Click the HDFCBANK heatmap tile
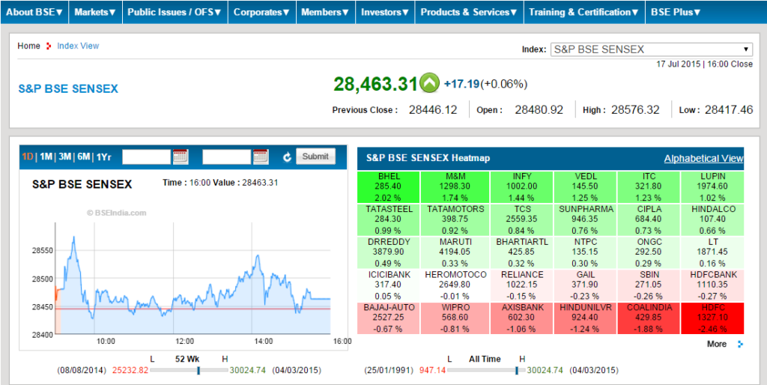Viewport: 767px width, 385px height. [712, 285]
